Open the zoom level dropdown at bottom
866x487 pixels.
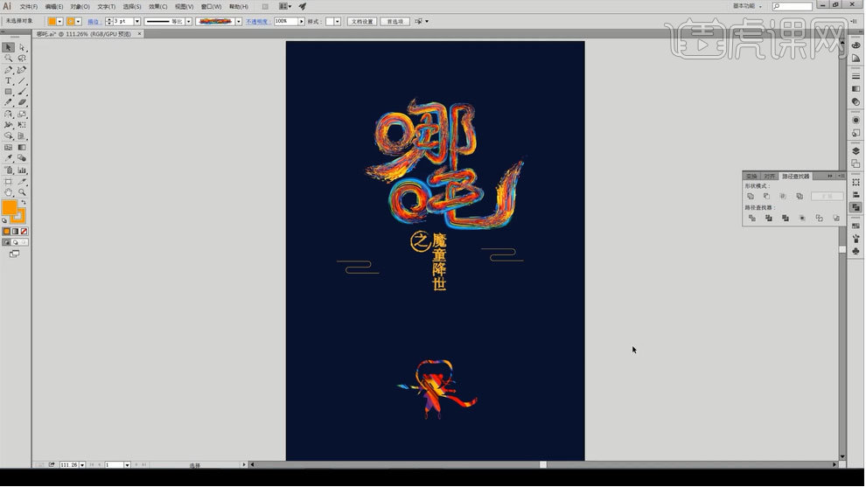coord(82,465)
